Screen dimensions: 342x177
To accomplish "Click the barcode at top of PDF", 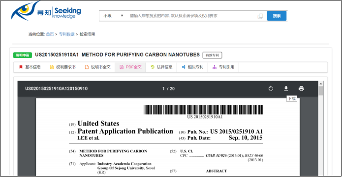I will point(203,110).
